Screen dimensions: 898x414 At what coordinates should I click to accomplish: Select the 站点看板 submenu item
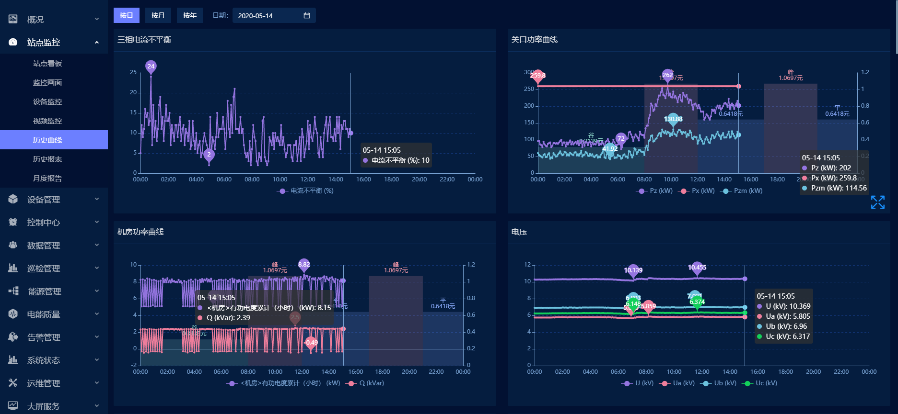47,63
